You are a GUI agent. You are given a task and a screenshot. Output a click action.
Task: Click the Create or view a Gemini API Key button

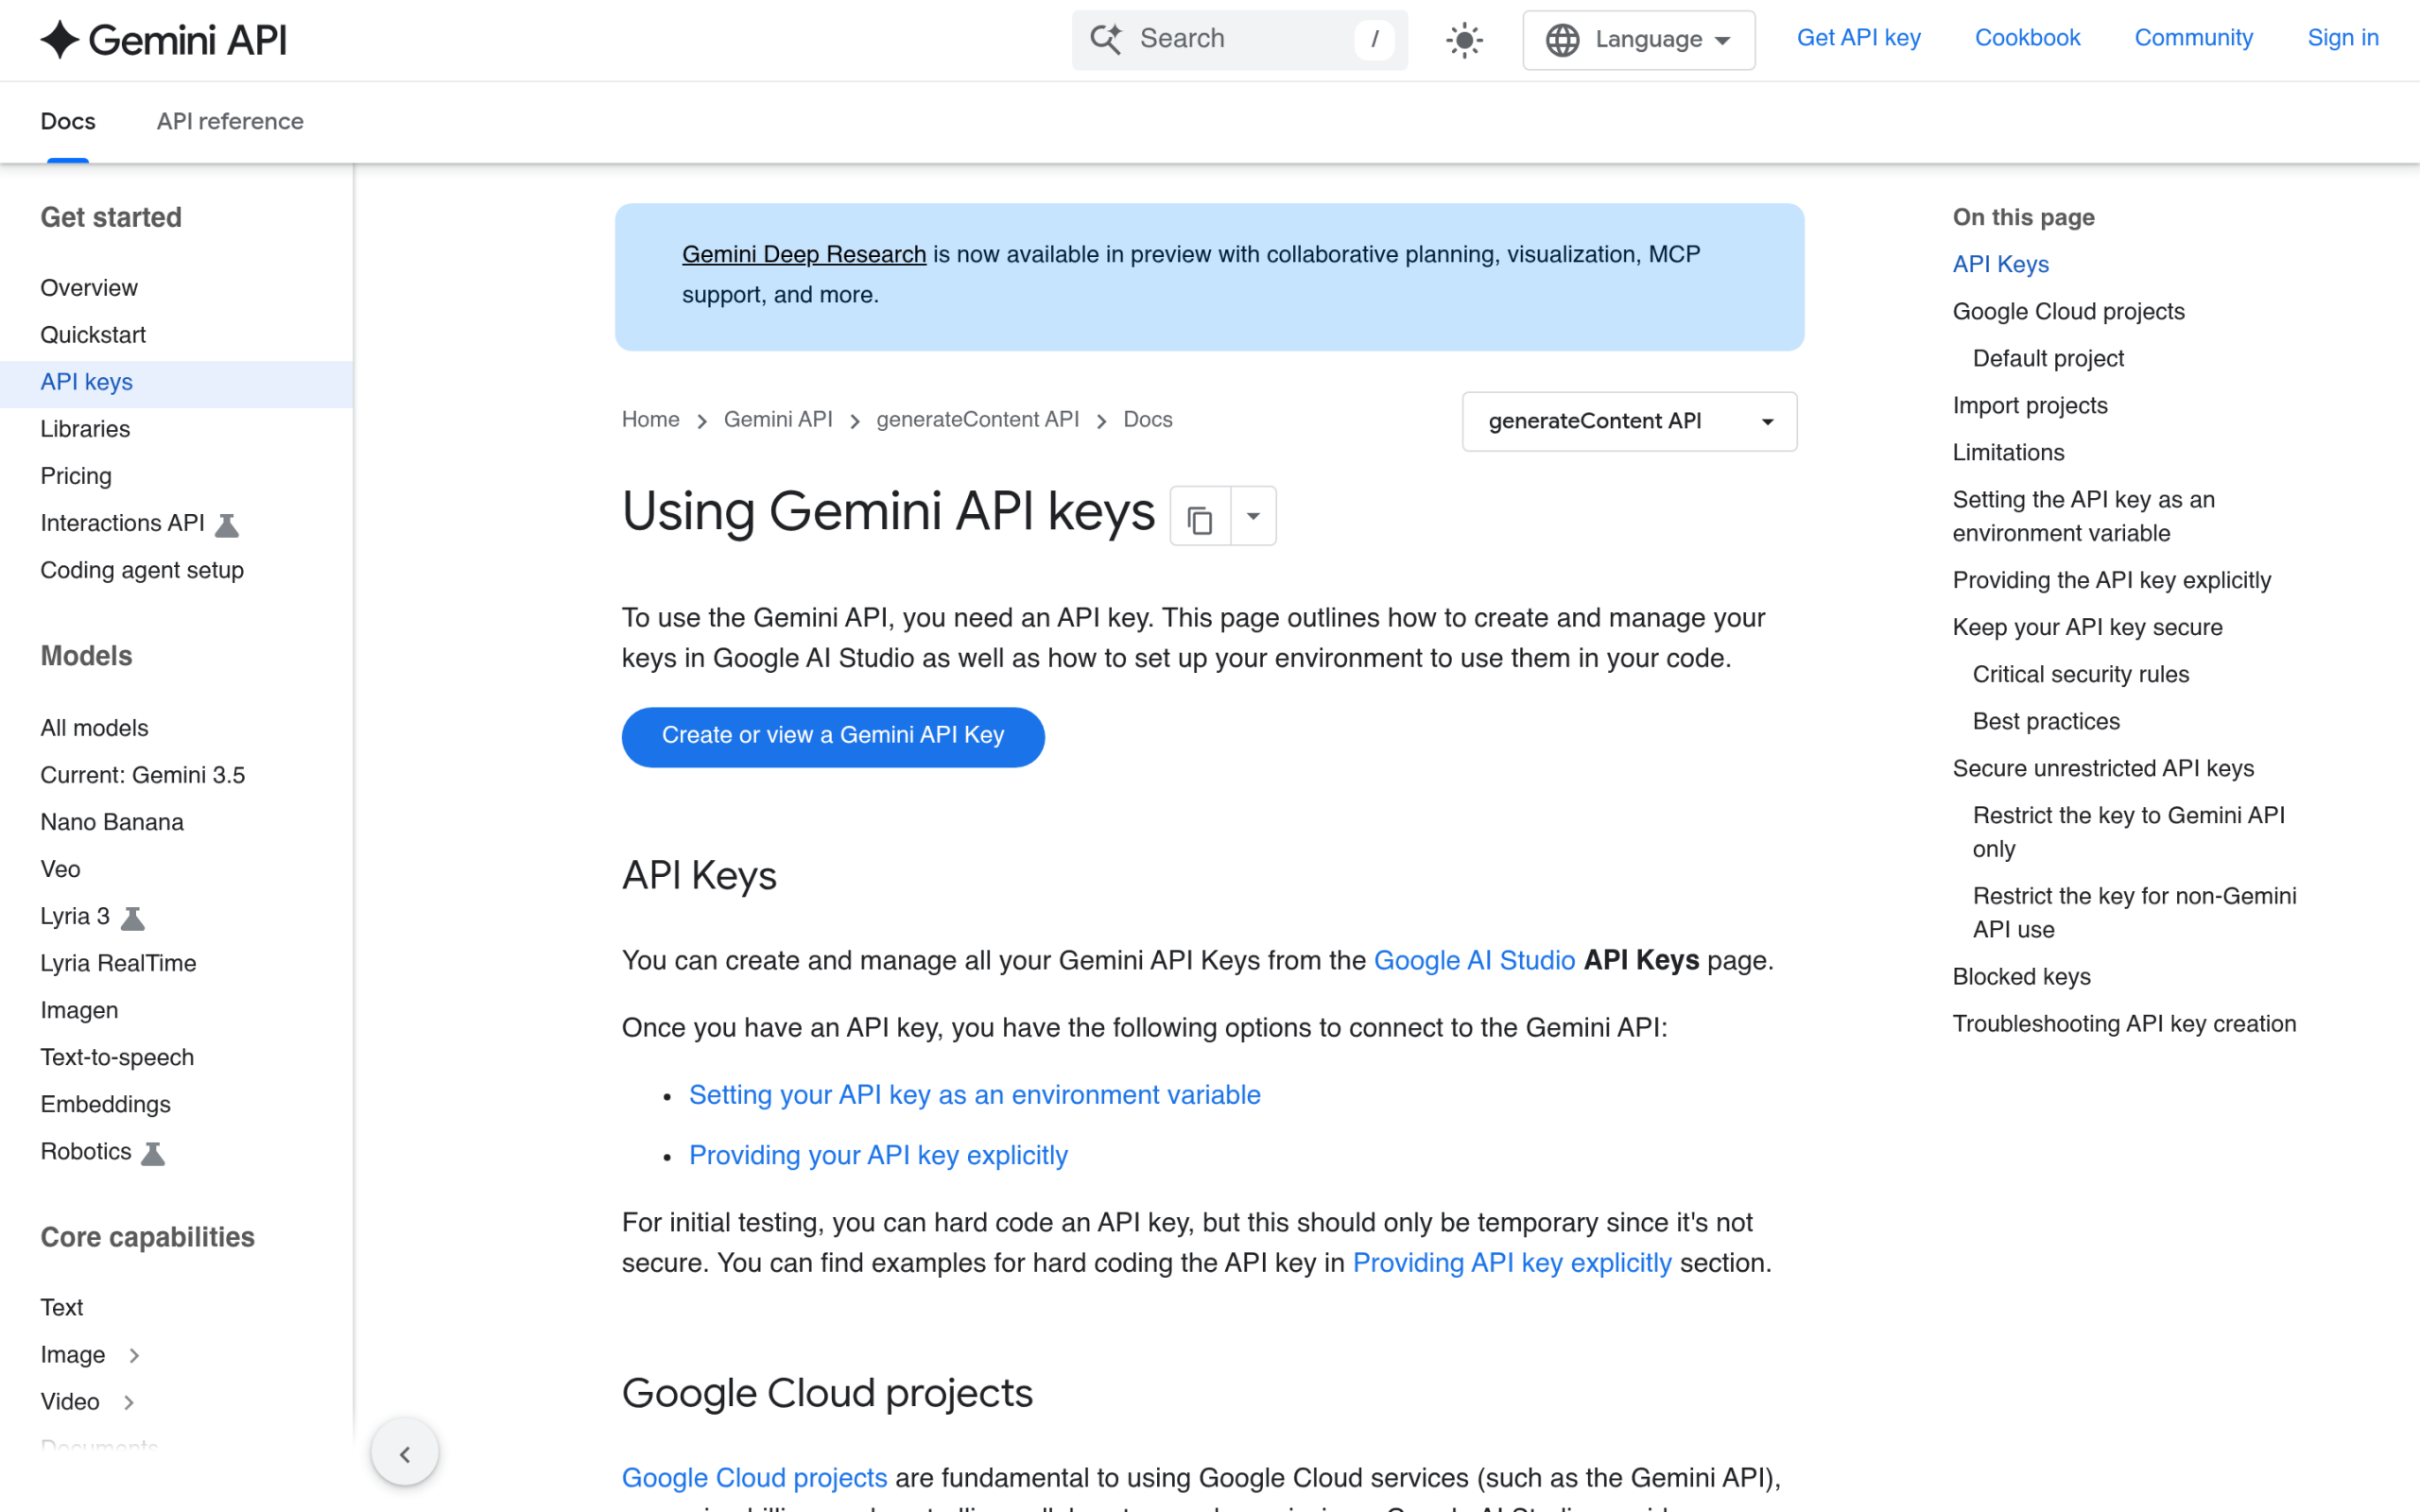[833, 737]
